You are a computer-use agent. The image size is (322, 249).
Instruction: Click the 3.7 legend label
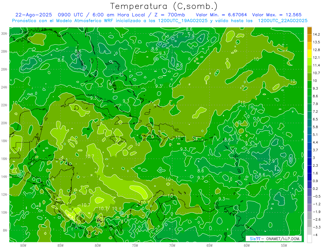316,150
